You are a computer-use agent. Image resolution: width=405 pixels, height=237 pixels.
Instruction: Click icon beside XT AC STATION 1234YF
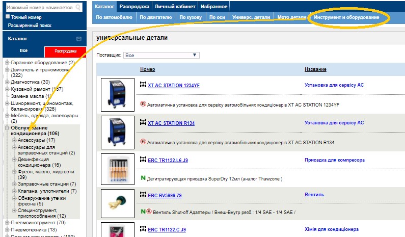click(x=143, y=85)
